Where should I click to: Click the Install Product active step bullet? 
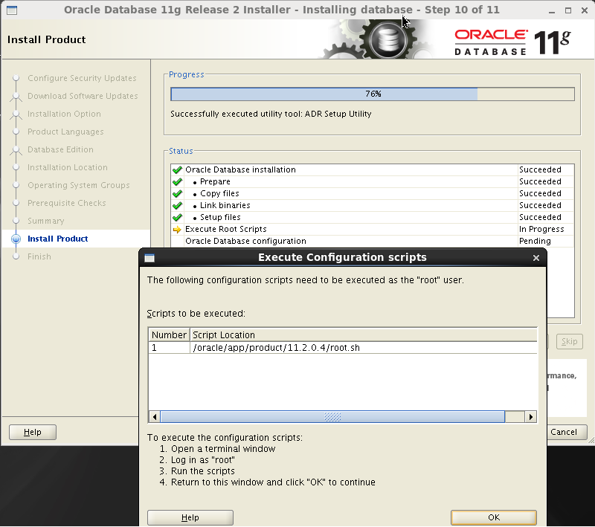tap(16, 239)
